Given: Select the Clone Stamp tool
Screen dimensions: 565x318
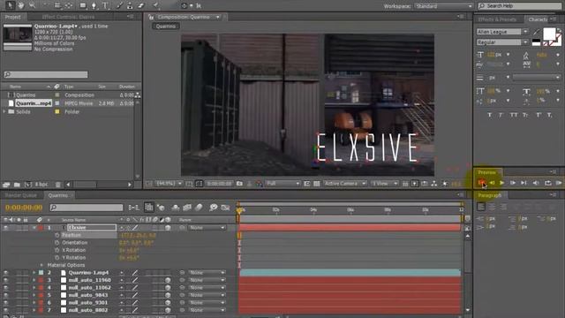Looking at the screenshot, I should 130,5.
